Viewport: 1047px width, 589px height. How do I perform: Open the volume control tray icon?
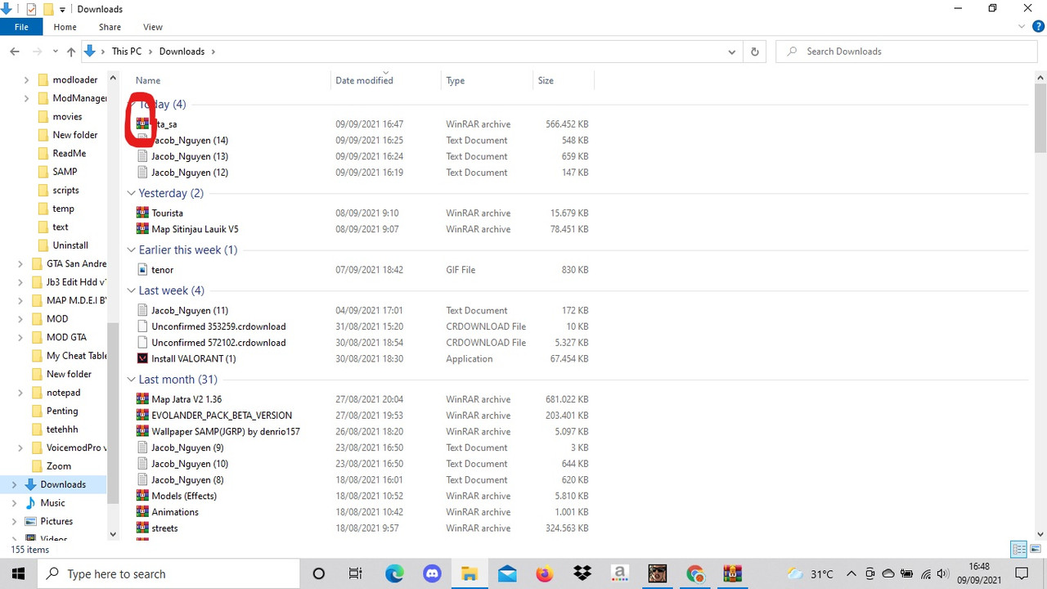point(943,573)
